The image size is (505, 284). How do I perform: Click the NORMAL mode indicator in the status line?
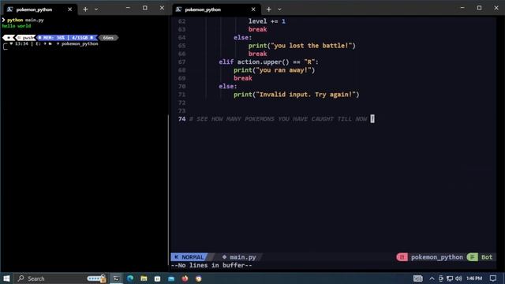tap(189, 257)
